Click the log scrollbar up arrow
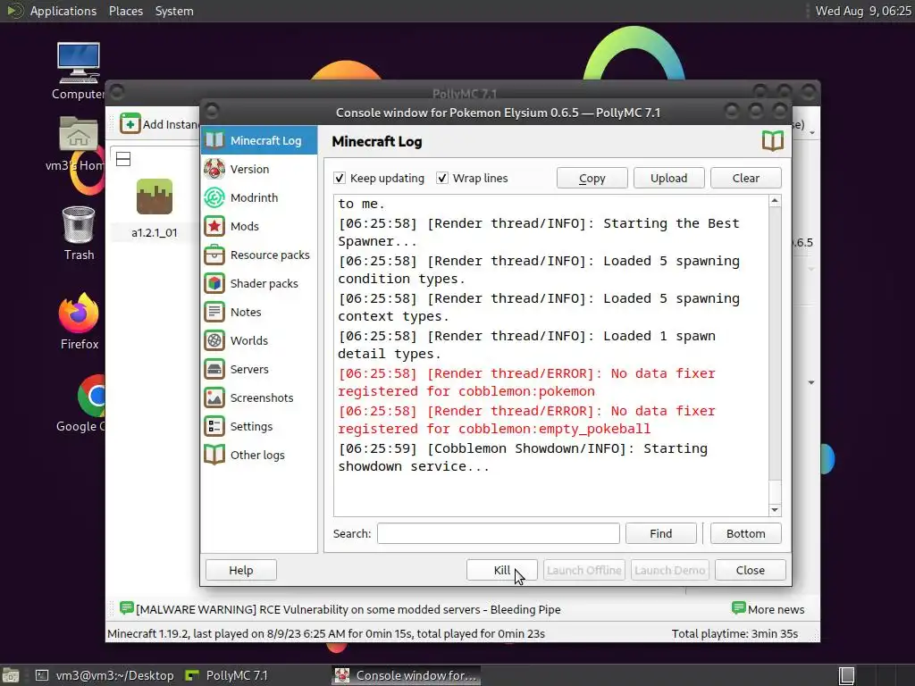This screenshot has width=915, height=686. coord(775,201)
